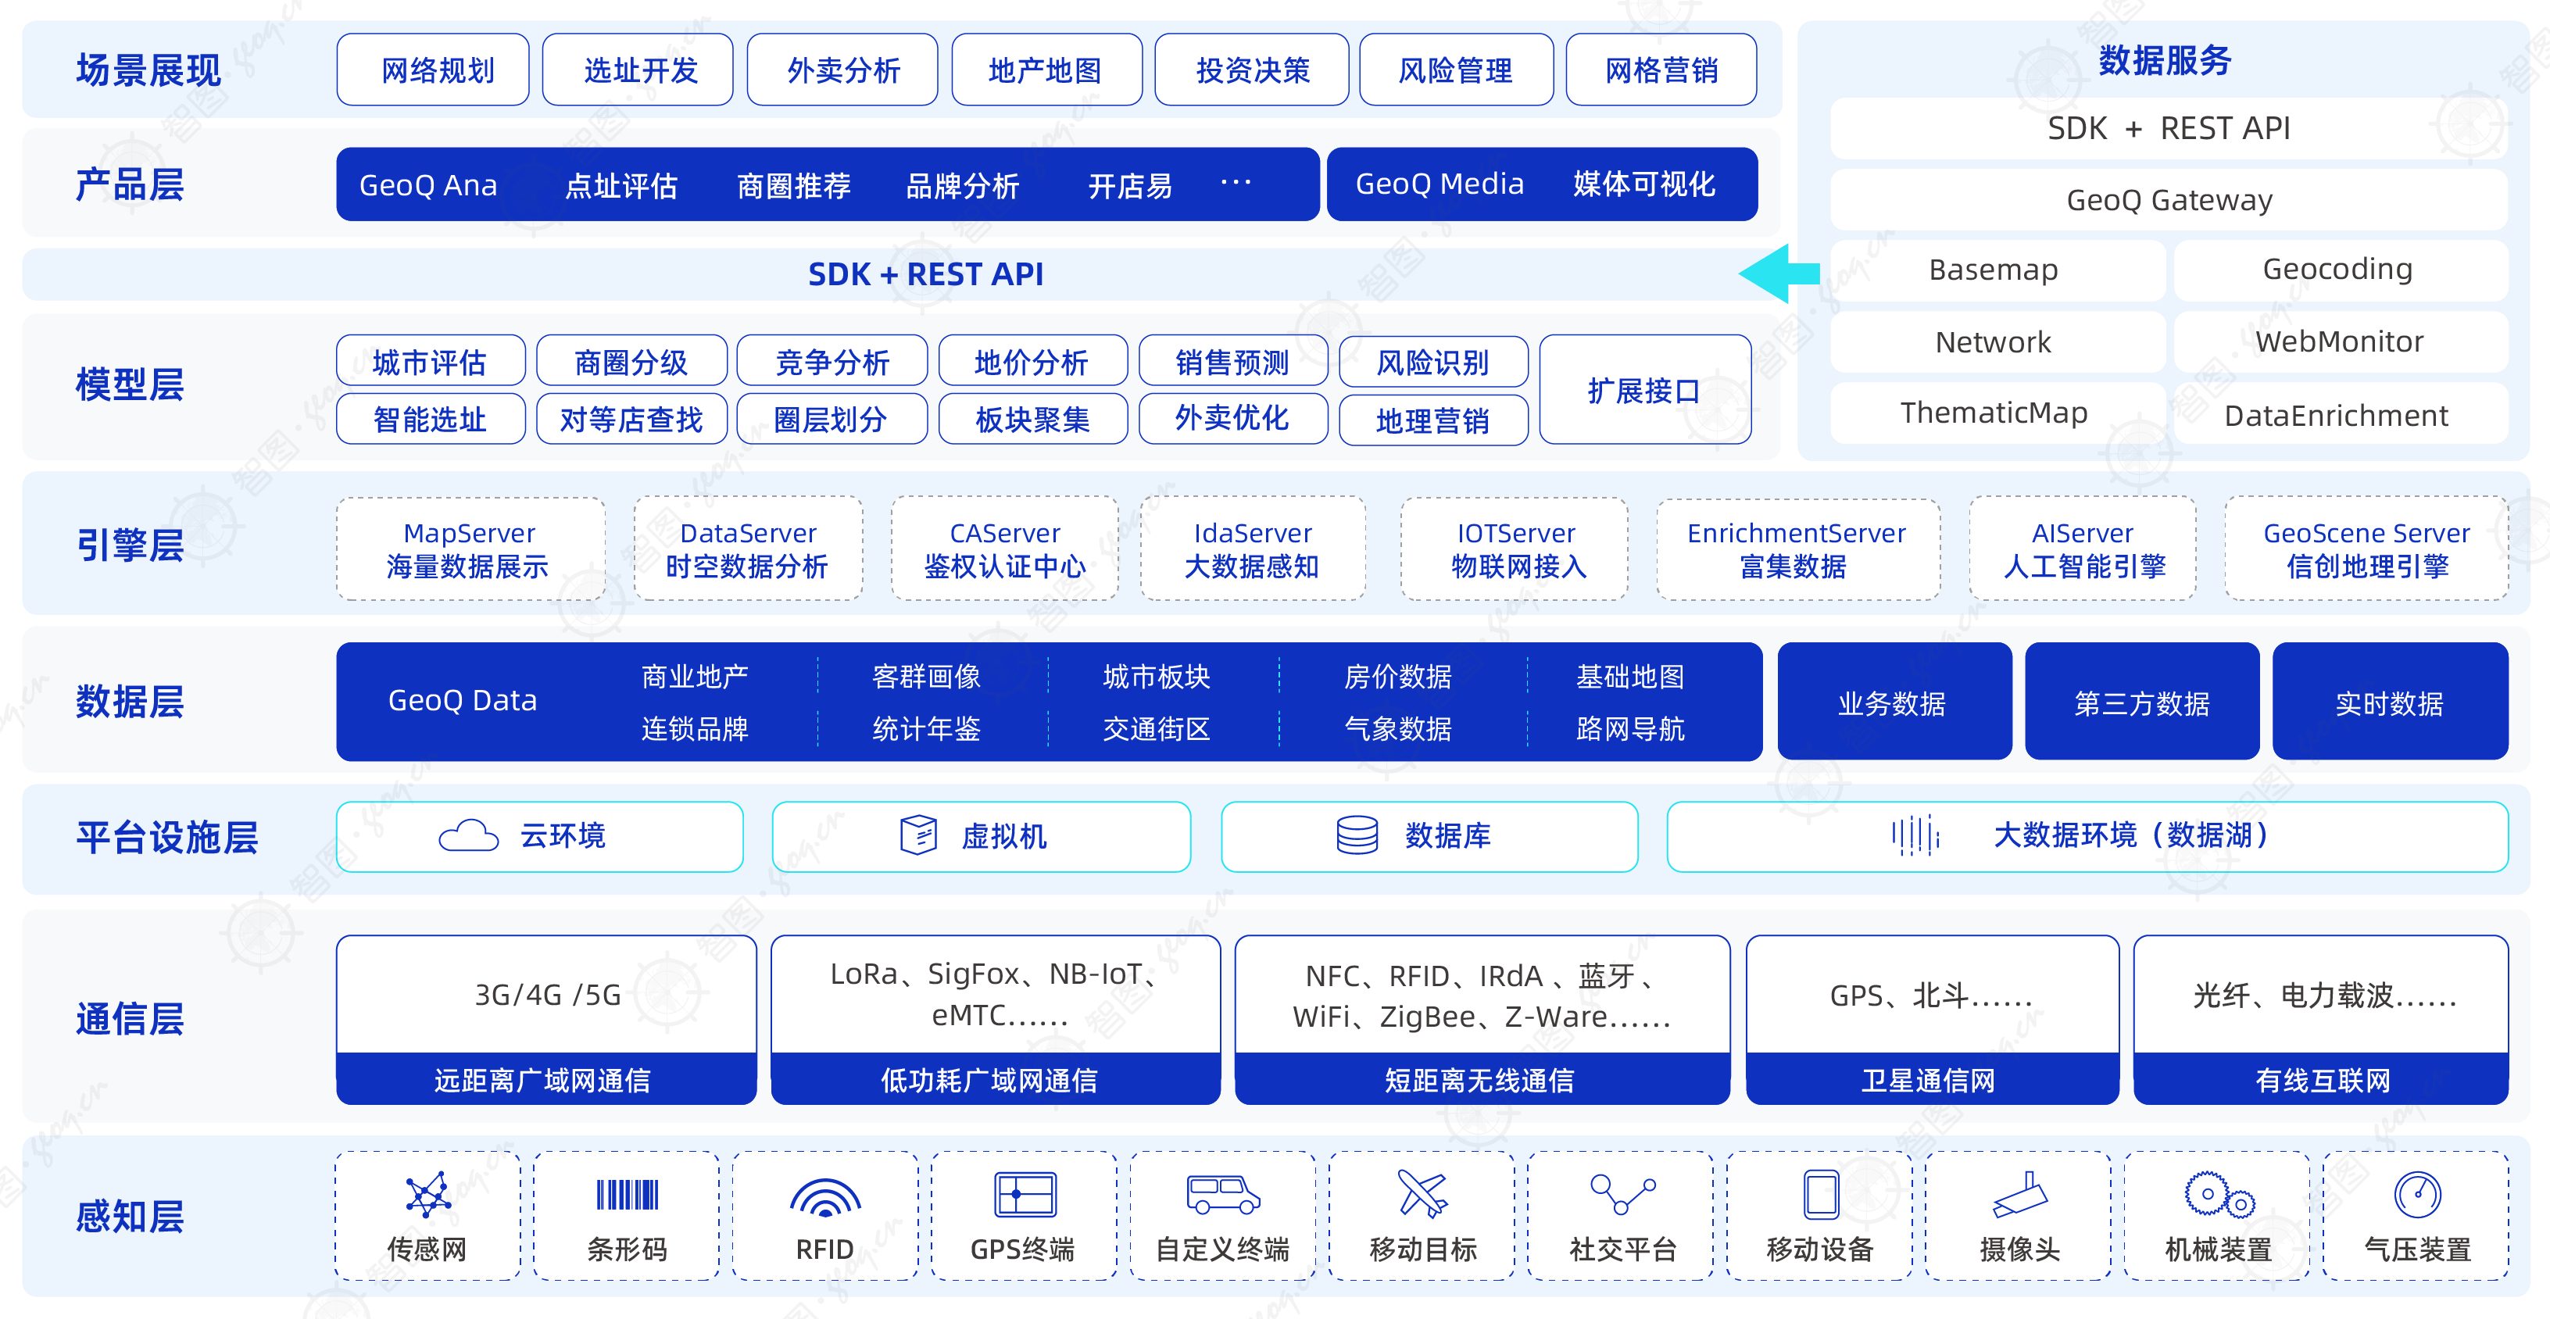Select the EnrichmentServer engine box

pos(1797,549)
